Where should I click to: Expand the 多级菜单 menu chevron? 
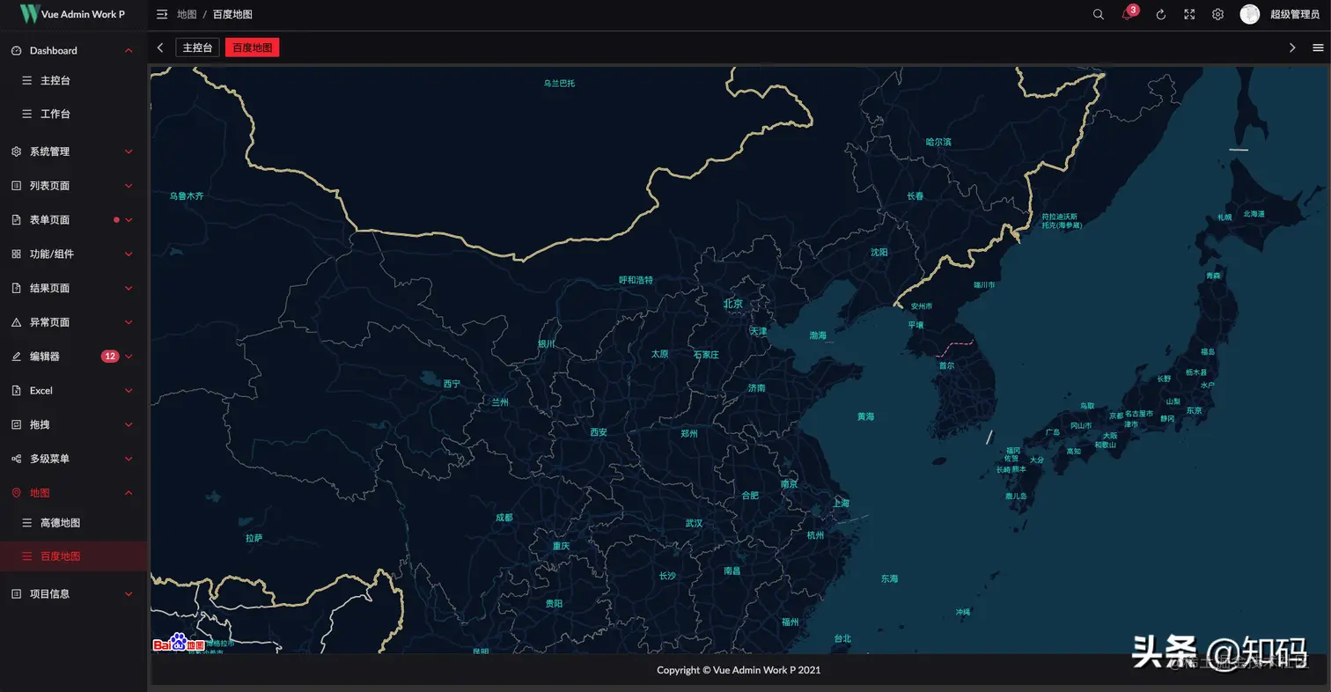(x=129, y=459)
